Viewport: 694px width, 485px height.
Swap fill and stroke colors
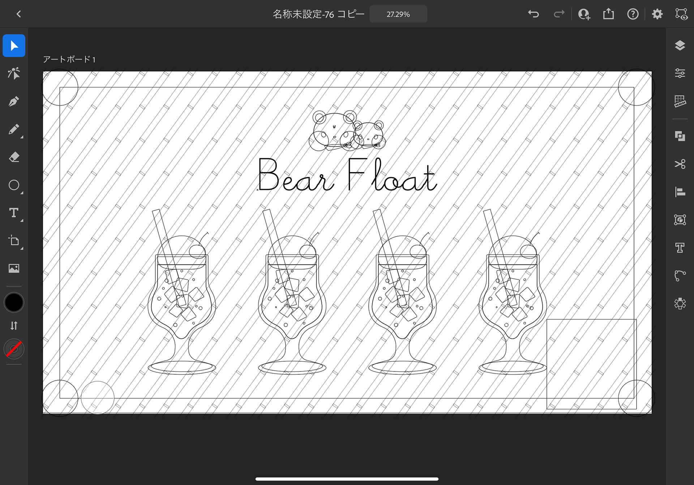pyautogui.click(x=14, y=326)
